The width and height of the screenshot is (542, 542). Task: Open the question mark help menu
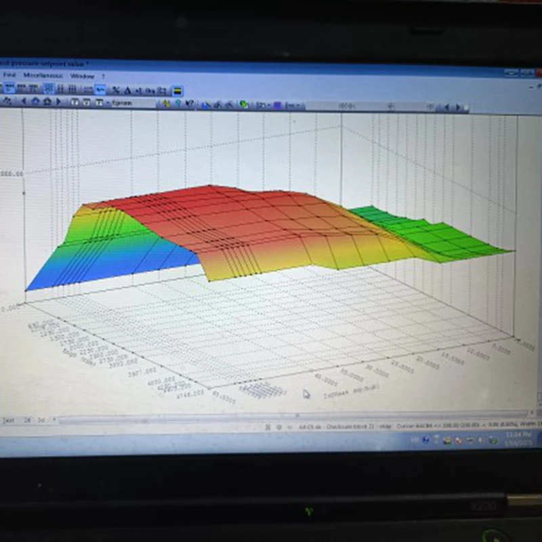[x=103, y=77]
